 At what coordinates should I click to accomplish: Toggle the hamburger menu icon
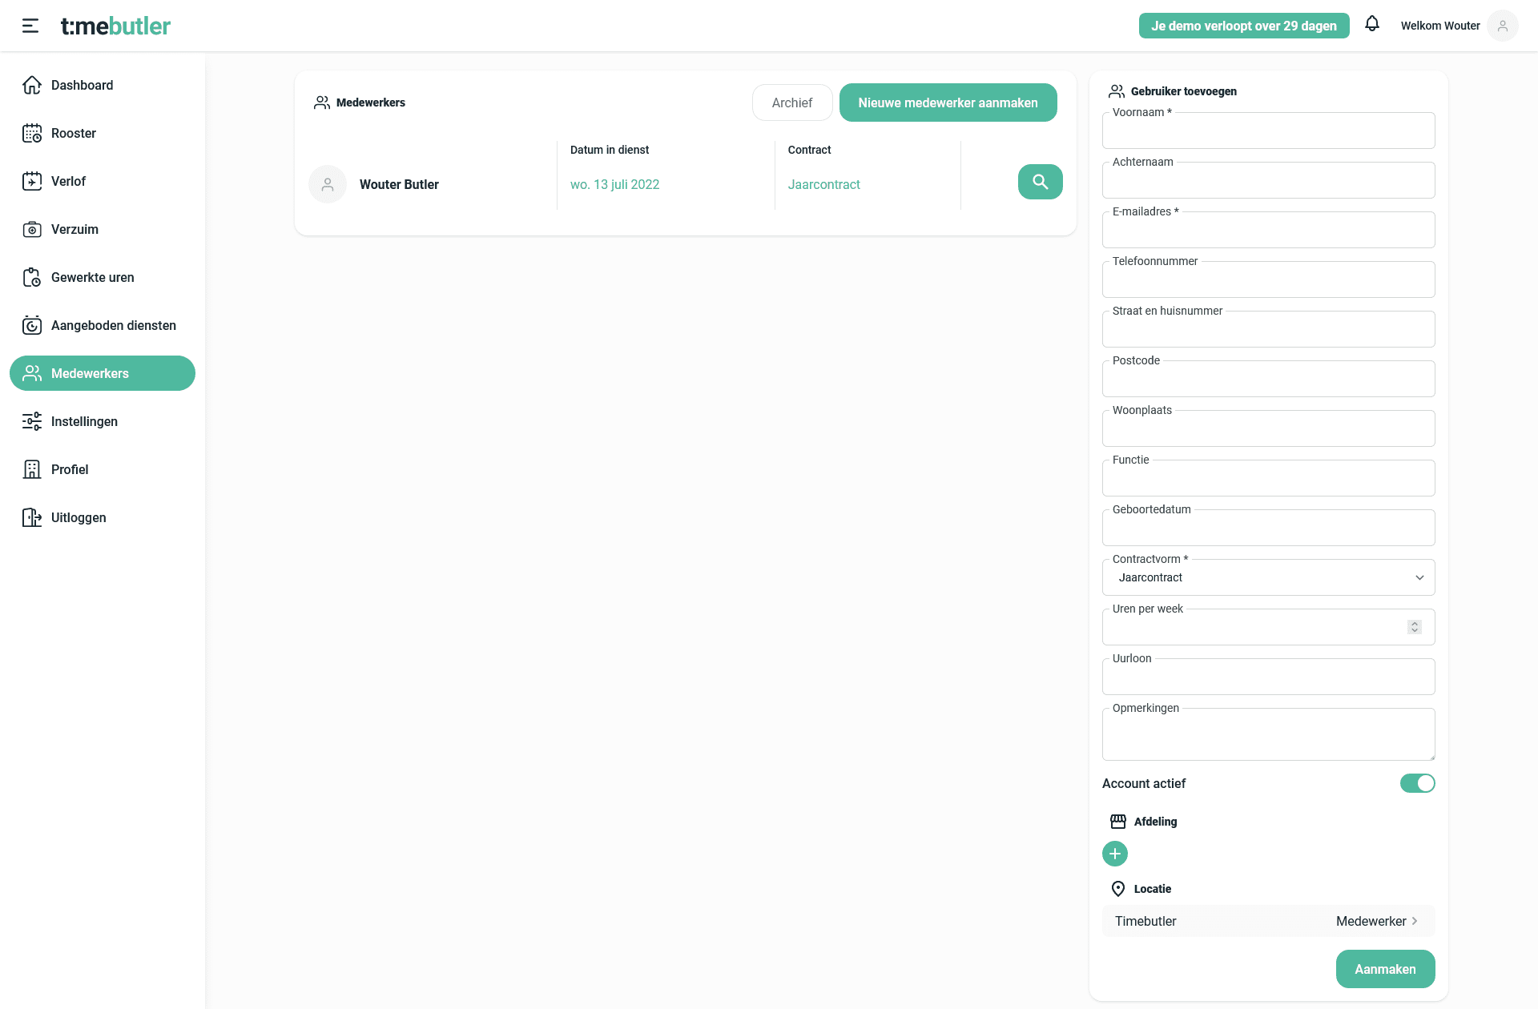point(30,26)
